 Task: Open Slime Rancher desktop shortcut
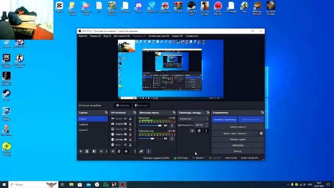pyautogui.click(x=218, y=8)
